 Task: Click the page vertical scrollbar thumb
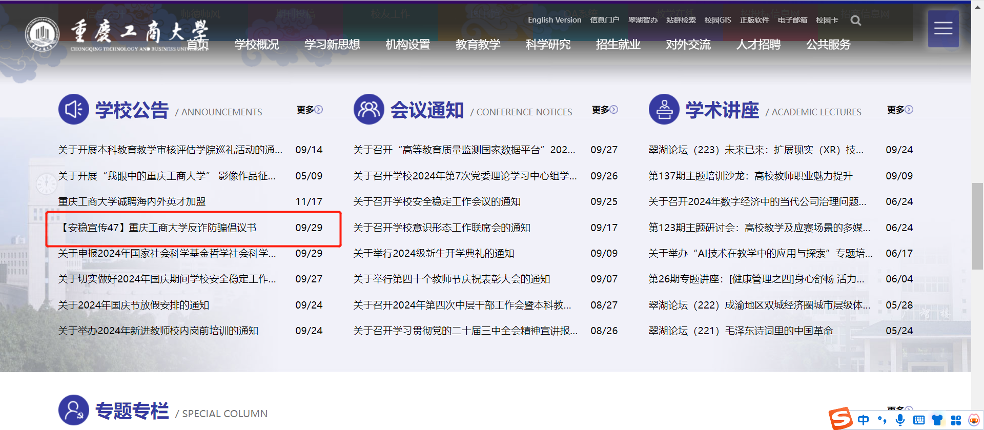(x=977, y=226)
